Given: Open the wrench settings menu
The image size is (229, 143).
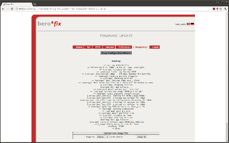Looking at the screenshot, I should pyautogui.click(x=226, y=9).
